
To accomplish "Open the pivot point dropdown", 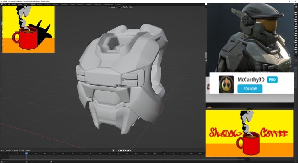I will [x=120, y=7].
